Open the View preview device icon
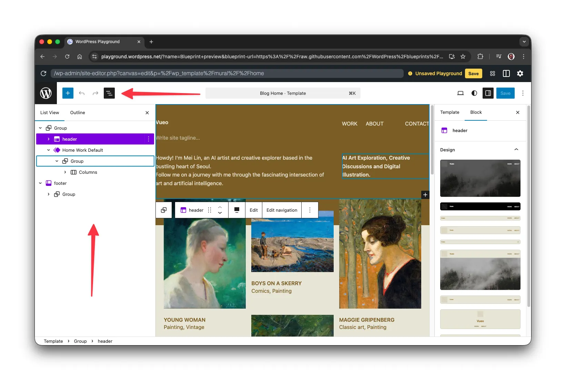This screenshot has height=380, width=566. click(x=460, y=93)
